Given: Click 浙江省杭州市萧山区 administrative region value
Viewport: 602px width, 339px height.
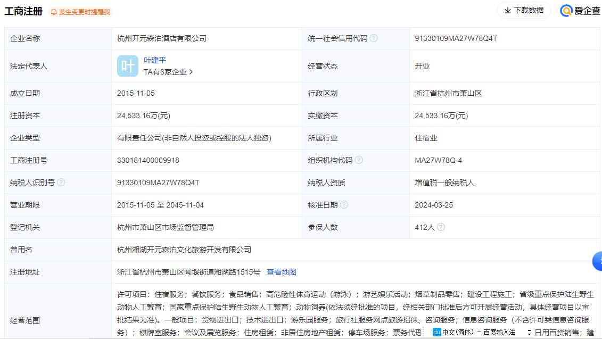Looking at the screenshot, I should [448, 93].
